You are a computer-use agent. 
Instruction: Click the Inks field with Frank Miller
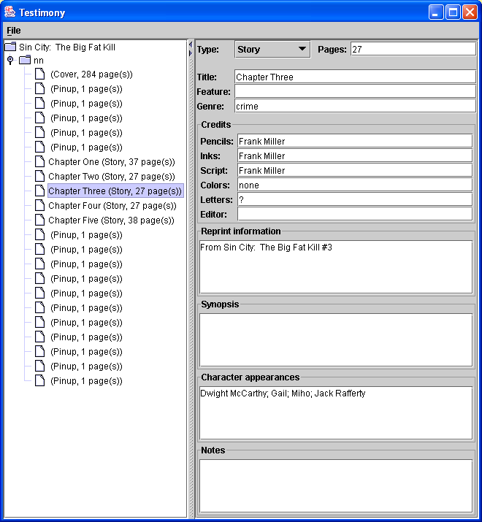click(355, 156)
